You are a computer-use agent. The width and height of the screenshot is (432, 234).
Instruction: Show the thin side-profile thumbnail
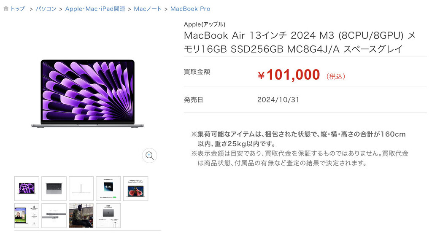pos(81,188)
